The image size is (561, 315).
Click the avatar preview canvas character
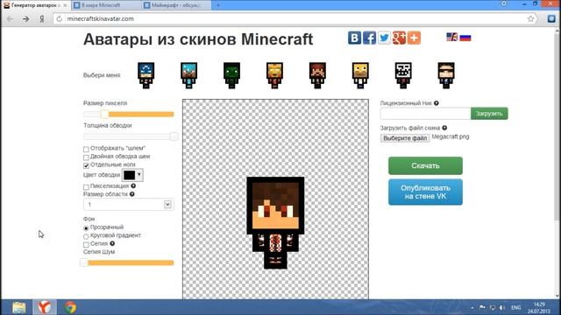(x=275, y=222)
